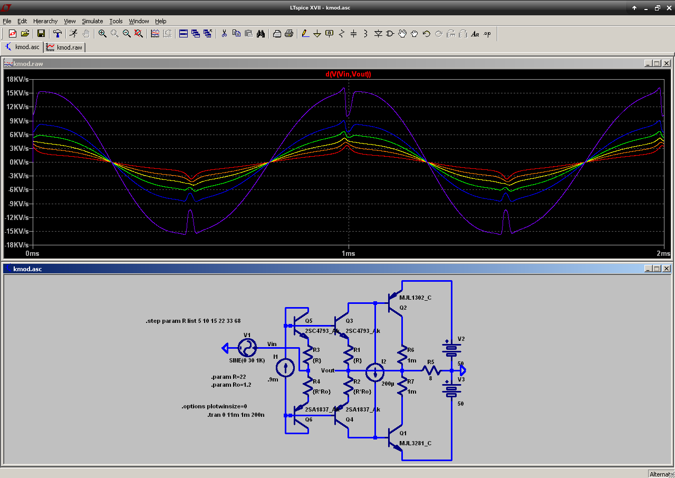Viewport: 675px width, 478px height.
Task: Click the MJL1302_C transistor label
Action: (416, 298)
